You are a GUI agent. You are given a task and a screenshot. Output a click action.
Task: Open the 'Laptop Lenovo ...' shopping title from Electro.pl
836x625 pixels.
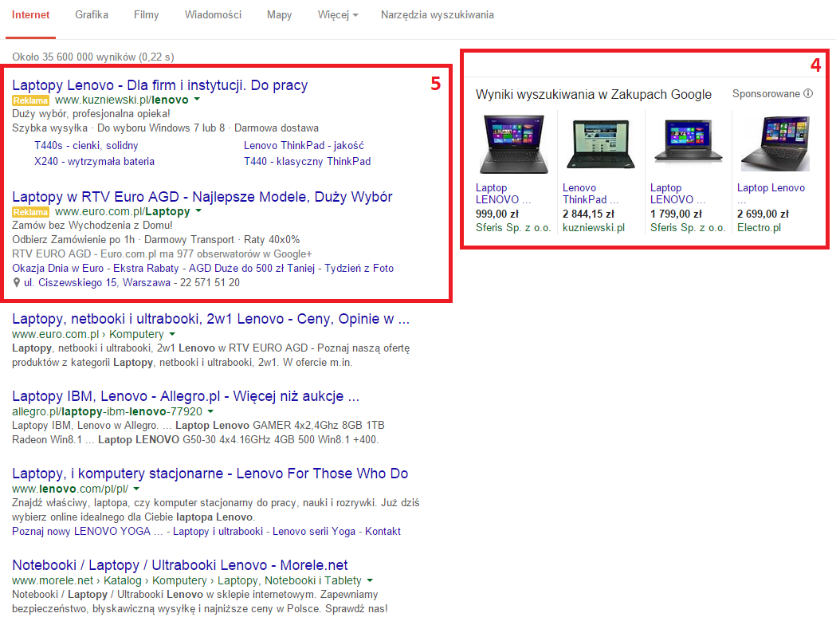(x=771, y=194)
